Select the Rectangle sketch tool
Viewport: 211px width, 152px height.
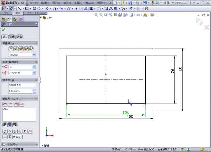27,8
